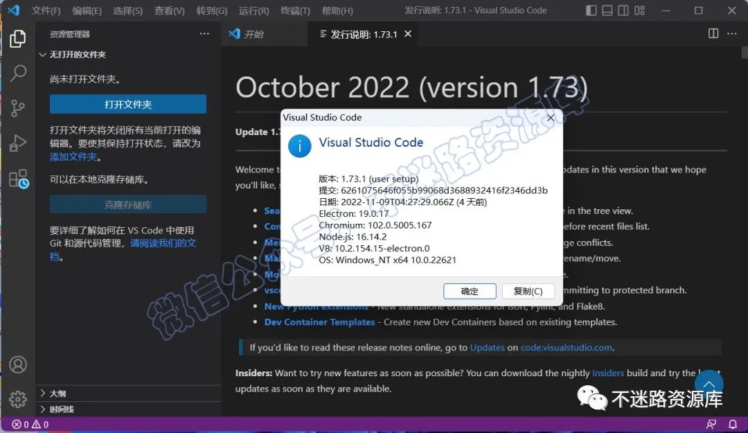748x433 pixels.
Task: Click the editor vertical scrollbar thumb
Action: [744, 53]
